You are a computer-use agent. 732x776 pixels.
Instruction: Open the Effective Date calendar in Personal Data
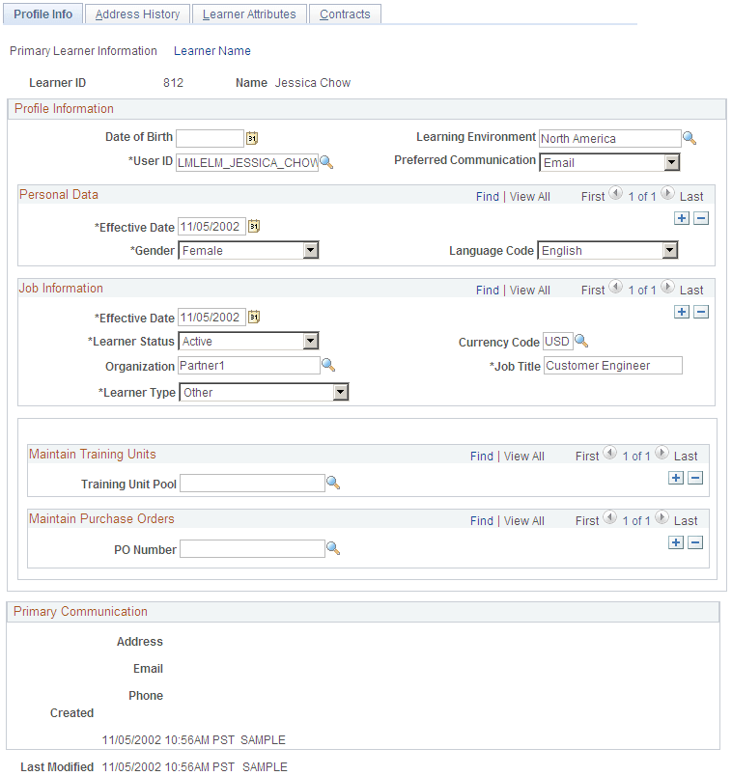tap(252, 226)
